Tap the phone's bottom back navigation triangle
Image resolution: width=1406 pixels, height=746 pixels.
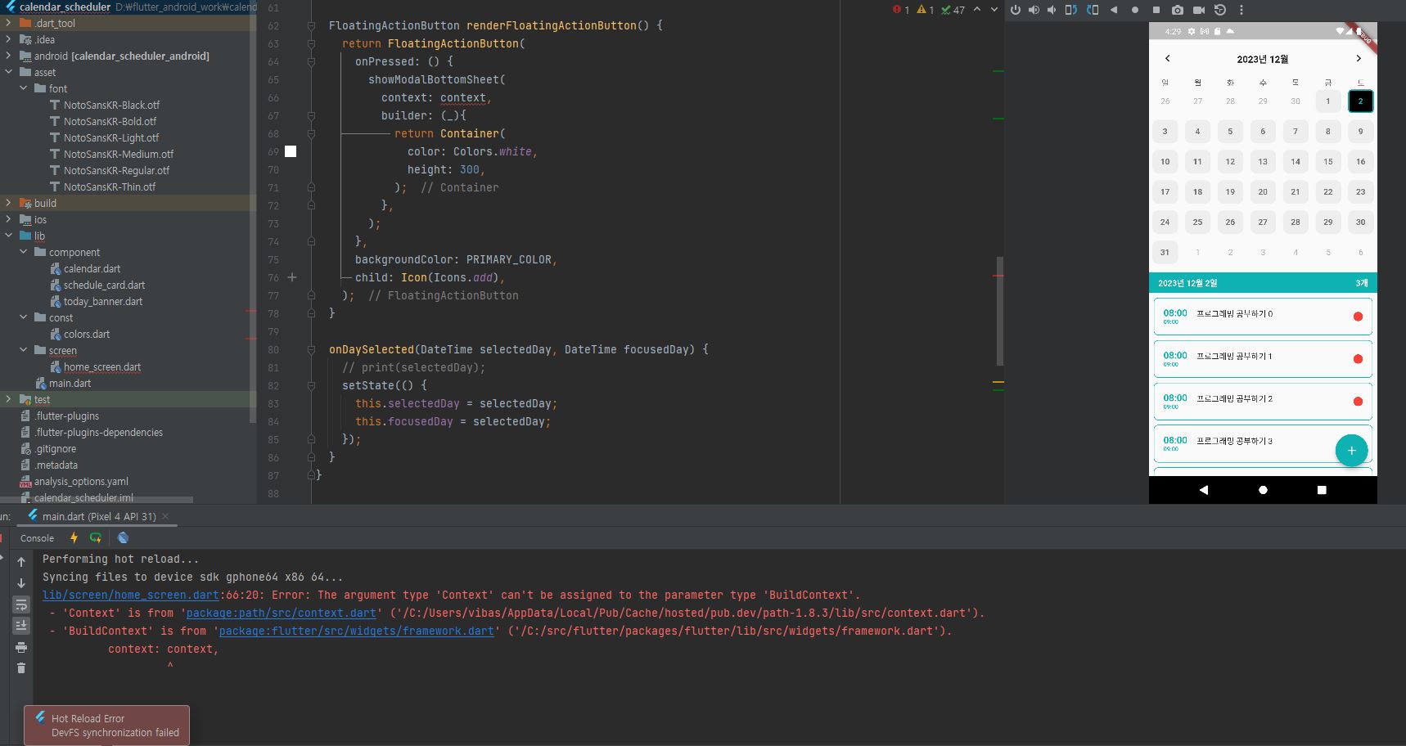pyautogui.click(x=1203, y=490)
